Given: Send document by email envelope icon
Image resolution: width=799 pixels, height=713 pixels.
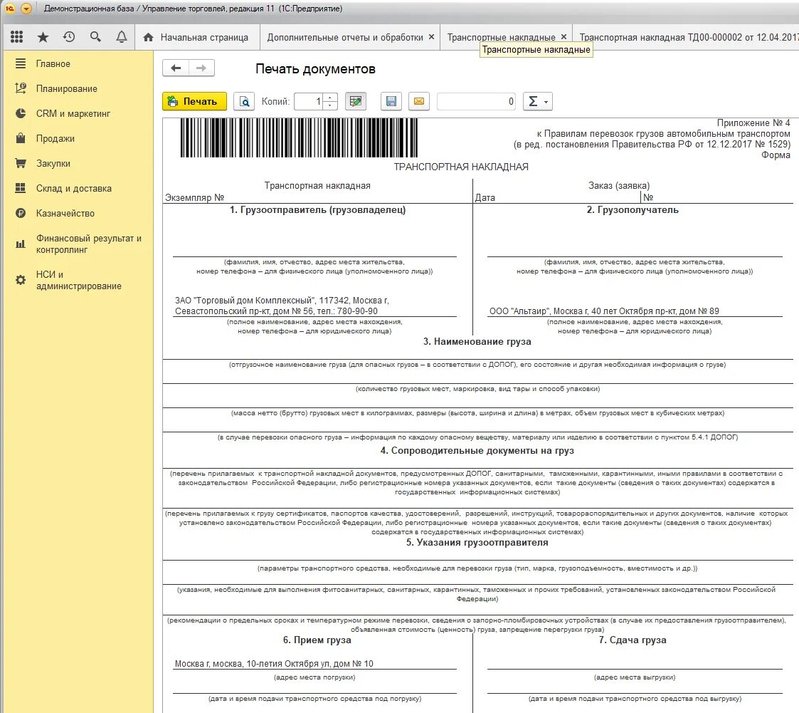Looking at the screenshot, I should (419, 101).
